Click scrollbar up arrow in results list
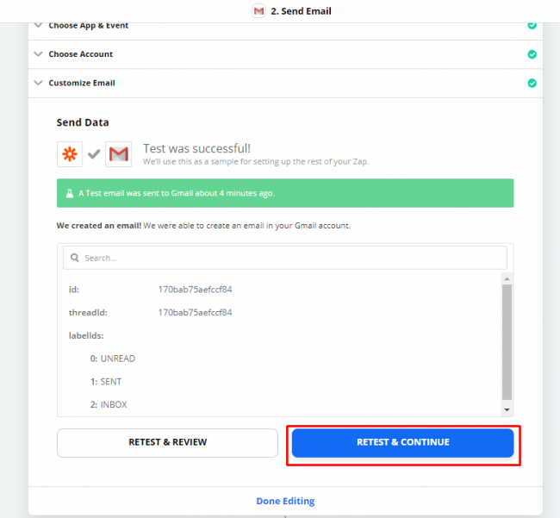This screenshot has height=518, width=560. [x=507, y=278]
